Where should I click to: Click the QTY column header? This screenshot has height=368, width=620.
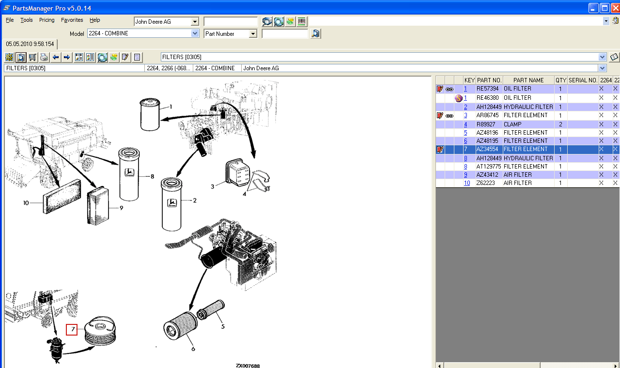561,80
